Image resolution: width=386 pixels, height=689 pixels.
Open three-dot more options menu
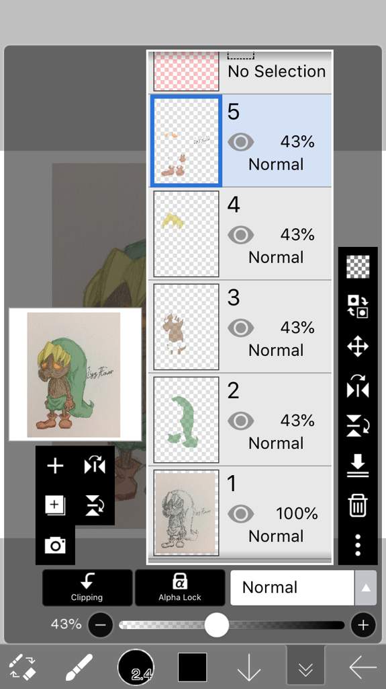pyautogui.click(x=358, y=545)
